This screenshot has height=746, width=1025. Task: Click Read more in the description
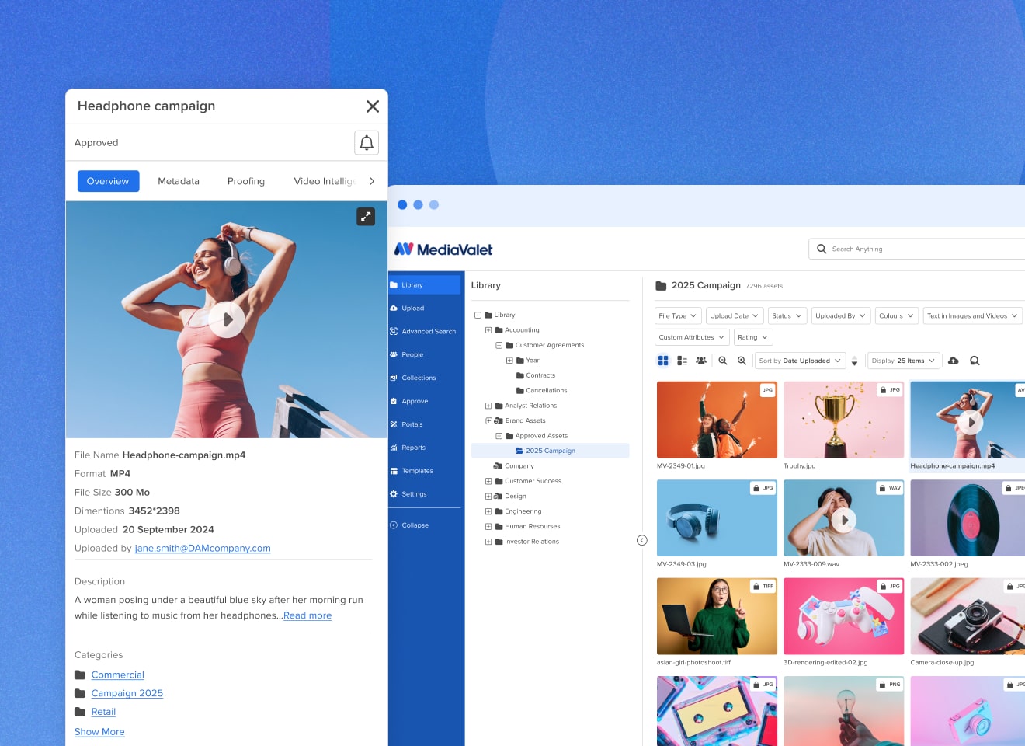(x=307, y=615)
